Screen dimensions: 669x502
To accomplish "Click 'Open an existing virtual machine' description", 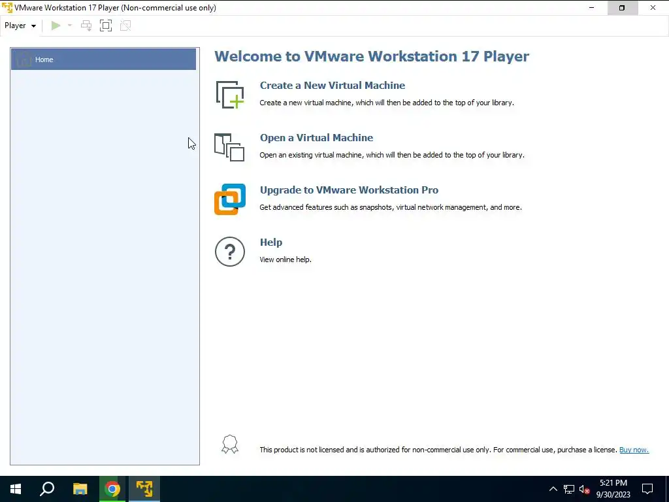I will [392, 155].
